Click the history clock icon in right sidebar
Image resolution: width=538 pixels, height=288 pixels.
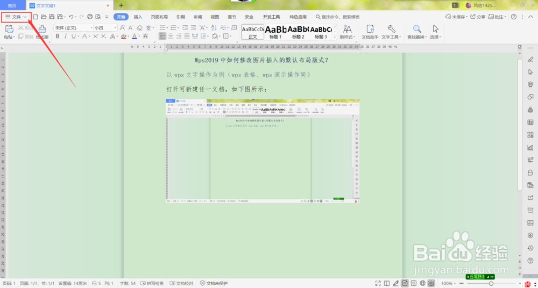coord(530,248)
